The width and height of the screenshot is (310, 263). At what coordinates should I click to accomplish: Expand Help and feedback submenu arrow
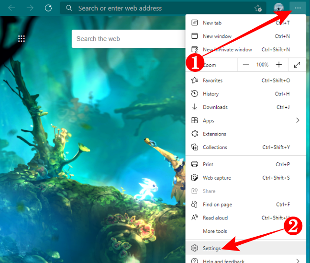tap(298, 261)
